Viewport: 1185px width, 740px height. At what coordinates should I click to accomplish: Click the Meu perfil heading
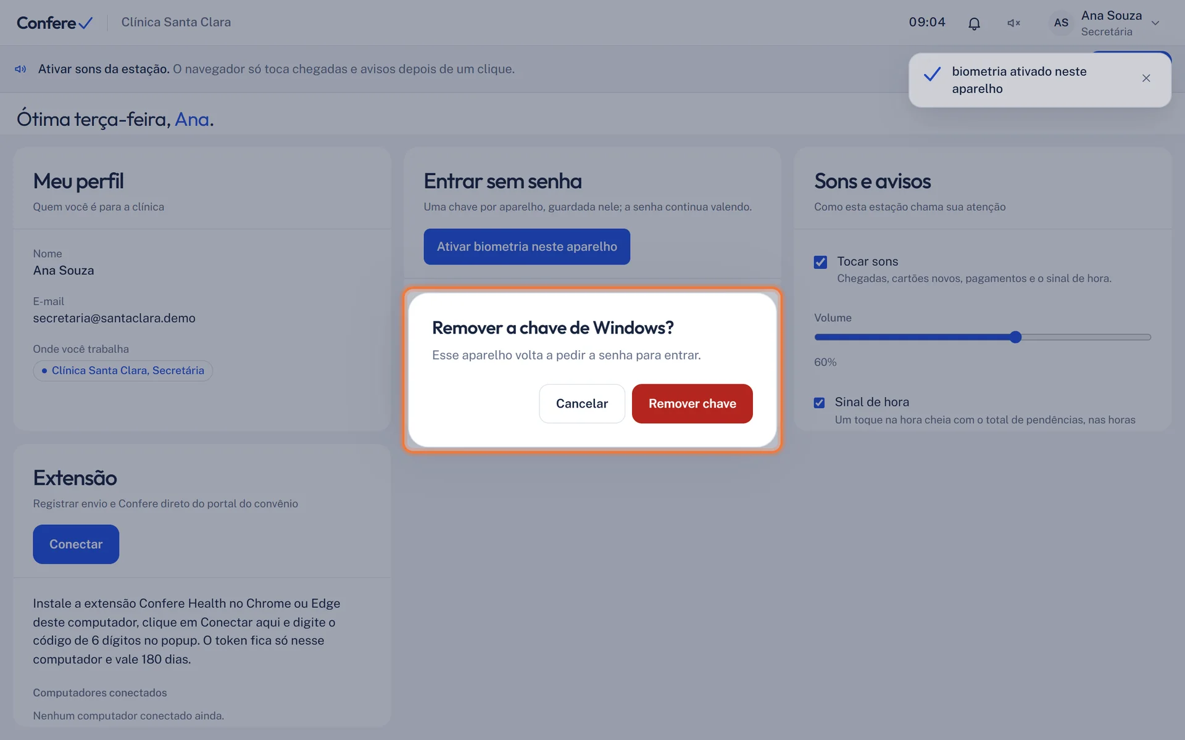pyautogui.click(x=78, y=181)
